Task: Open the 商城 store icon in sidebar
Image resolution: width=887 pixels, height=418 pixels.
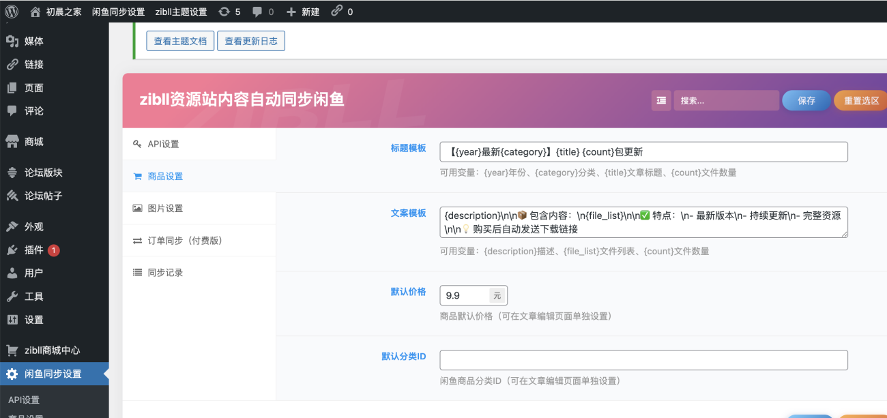Action: (x=12, y=142)
